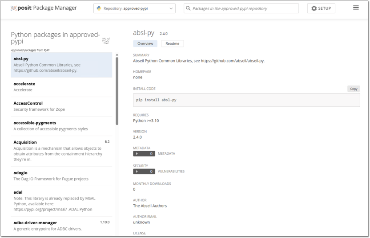Viewport: 370px width, 238px height.
Task: Open the Repository: approved-pypi dropdown
Action: [134, 8]
